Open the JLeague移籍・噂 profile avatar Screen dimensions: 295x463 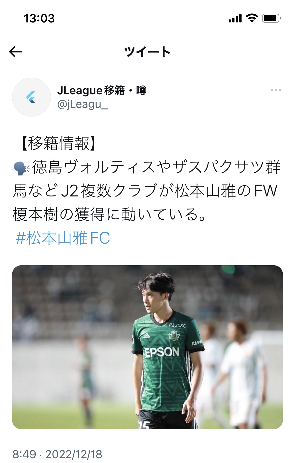coord(32,97)
